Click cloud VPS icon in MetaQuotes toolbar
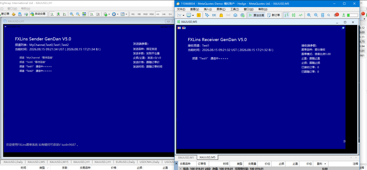The image size is (367, 170). tap(235, 15)
